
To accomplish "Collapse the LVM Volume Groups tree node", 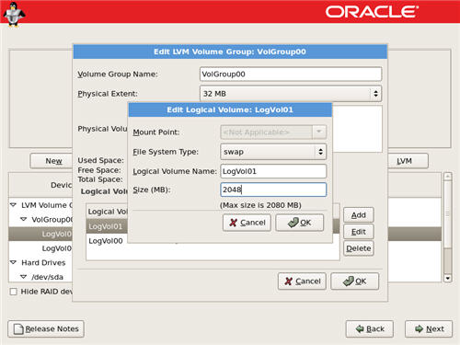I will coord(13,205).
